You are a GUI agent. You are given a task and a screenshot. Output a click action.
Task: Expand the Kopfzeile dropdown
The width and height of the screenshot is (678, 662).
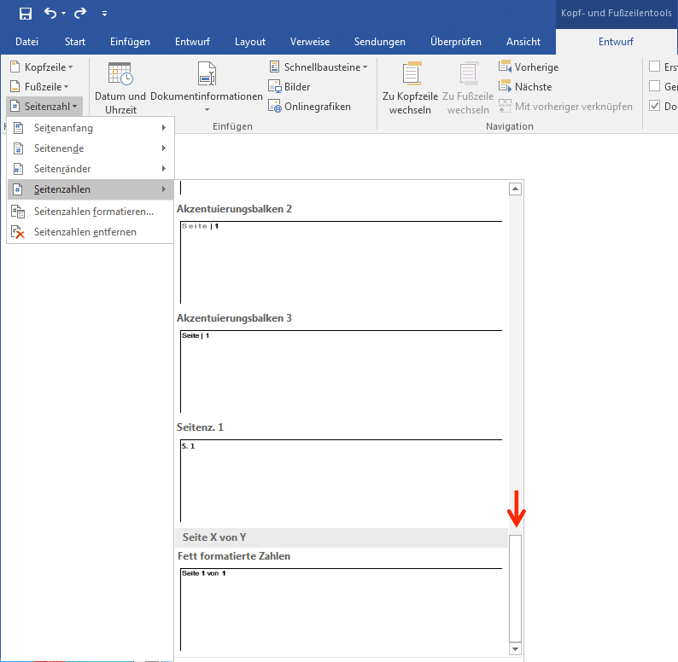pos(41,67)
